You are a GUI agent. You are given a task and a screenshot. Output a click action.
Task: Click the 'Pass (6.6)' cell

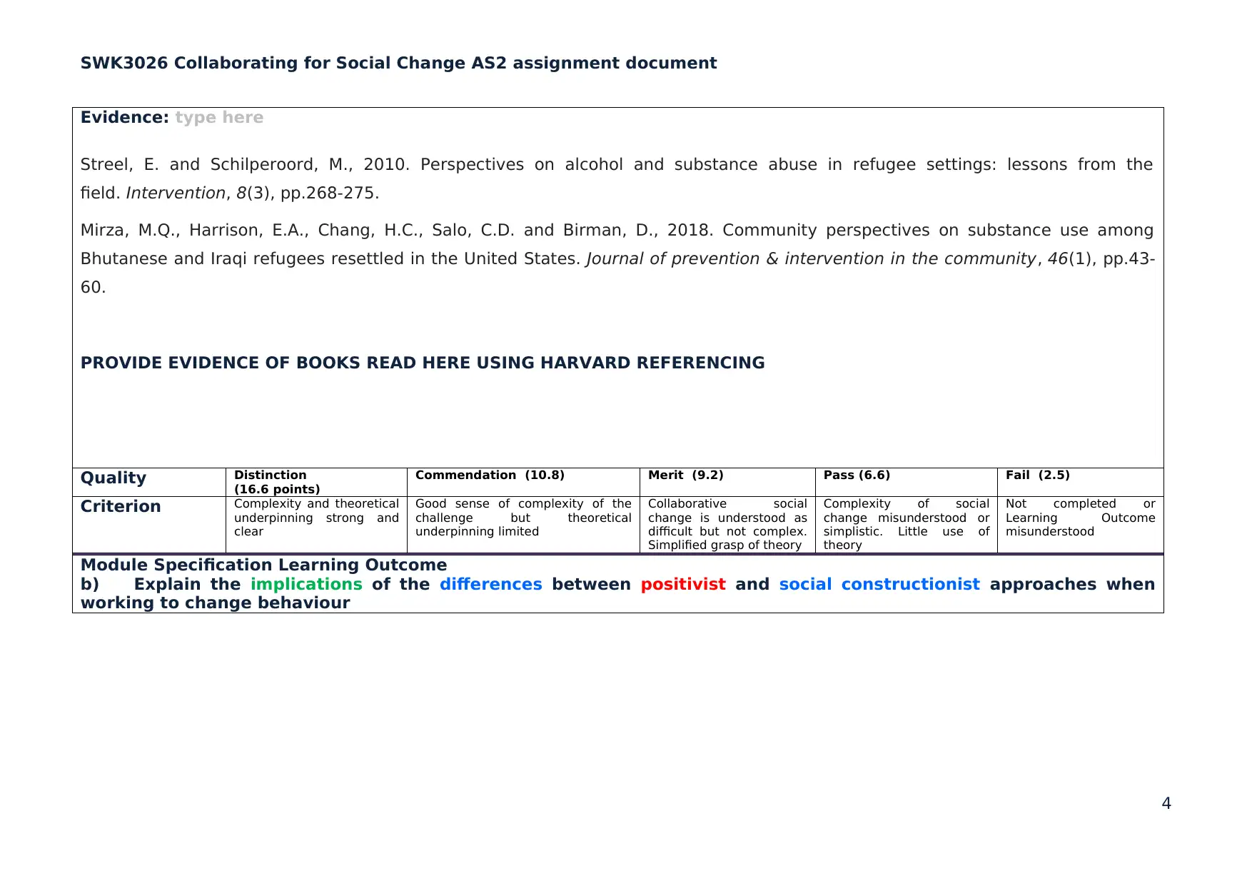pos(906,482)
